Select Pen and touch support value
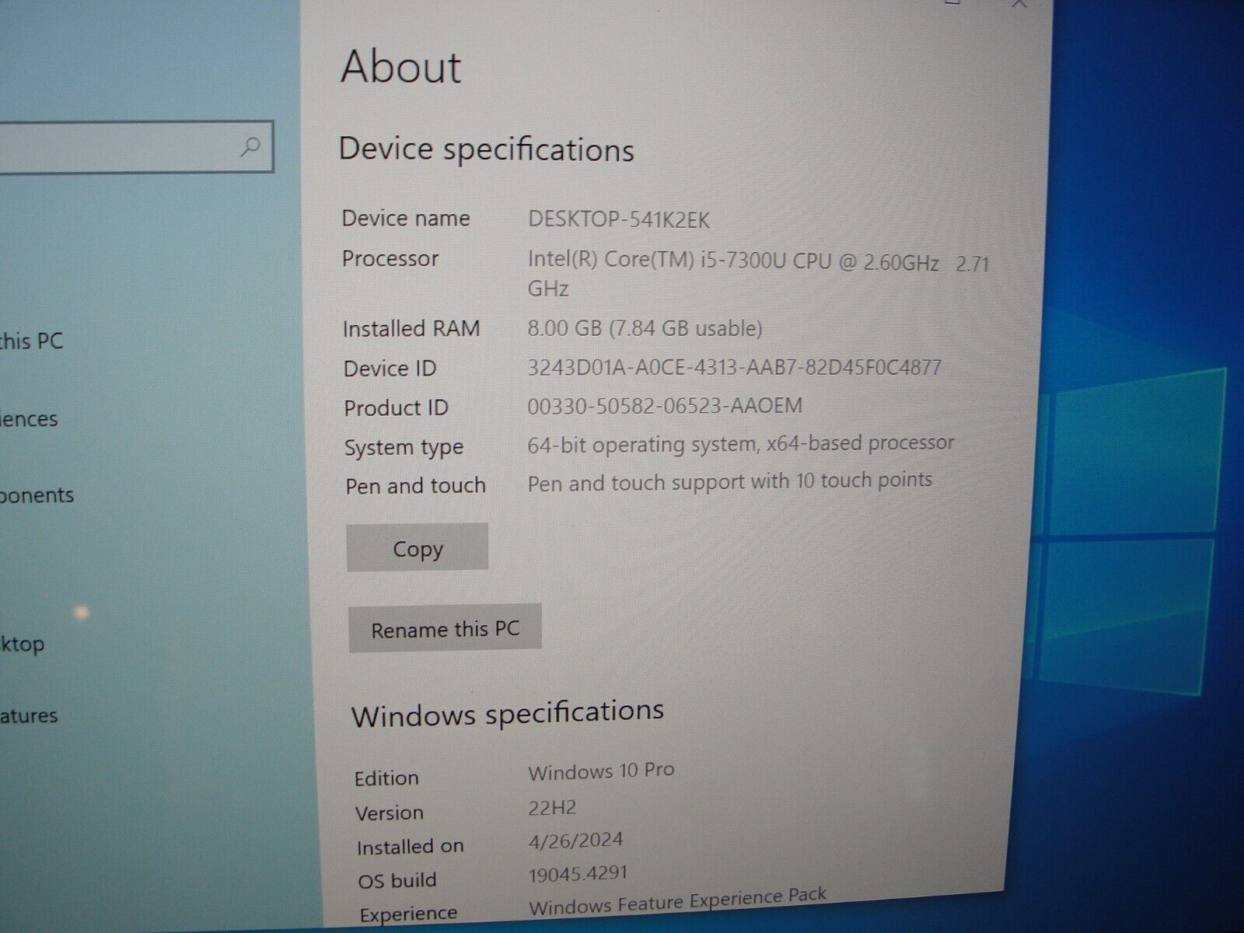Image resolution: width=1244 pixels, height=933 pixels. point(729,481)
